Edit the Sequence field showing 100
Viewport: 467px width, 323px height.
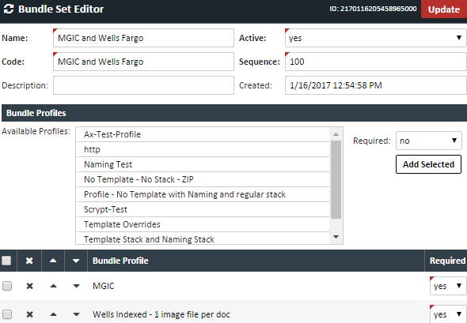(x=375, y=62)
